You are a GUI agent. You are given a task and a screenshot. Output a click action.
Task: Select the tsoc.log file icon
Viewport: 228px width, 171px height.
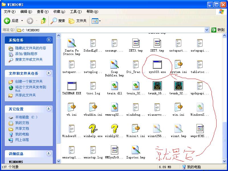tap(93, 86)
